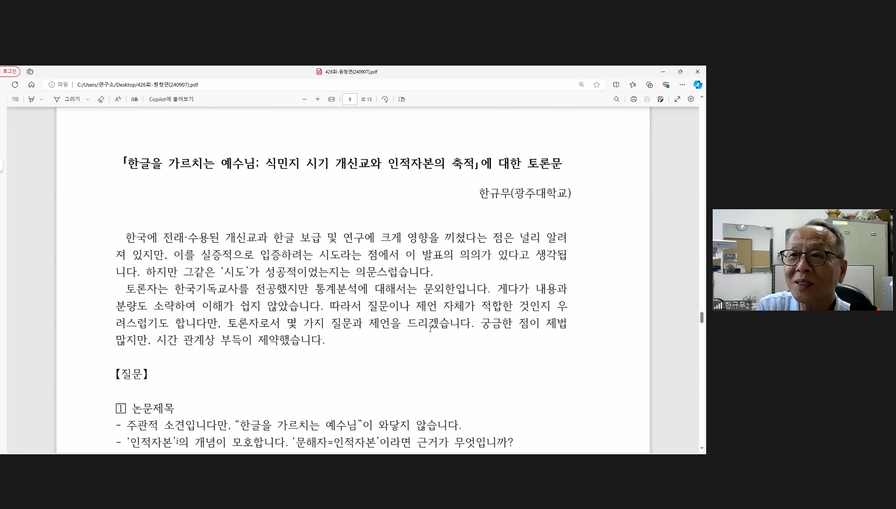Image resolution: width=896 pixels, height=509 pixels.
Task: Open find in PDF search icon
Action: click(x=617, y=99)
